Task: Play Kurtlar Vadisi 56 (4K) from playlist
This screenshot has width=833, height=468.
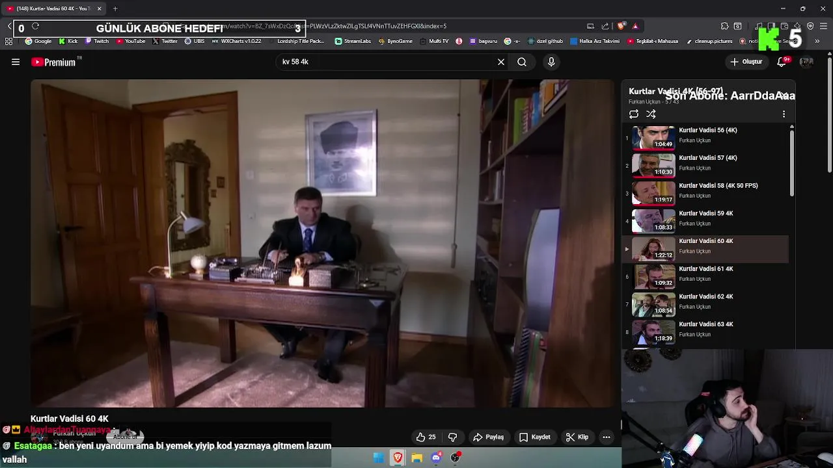Action: tap(705, 137)
